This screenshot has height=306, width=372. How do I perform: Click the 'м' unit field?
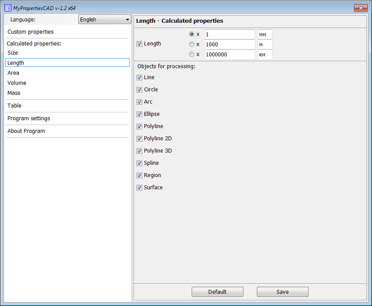point(265,44)
